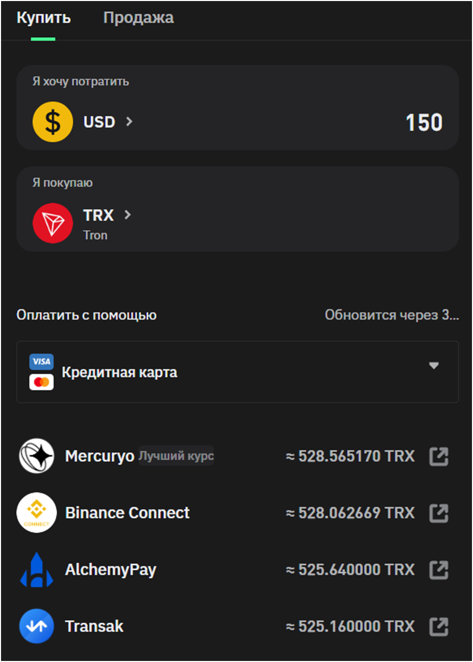This screenshot has width=473, height=662.
Task: Open the Кредитная карта payment dropdown arrow
Action: point(434,366)
